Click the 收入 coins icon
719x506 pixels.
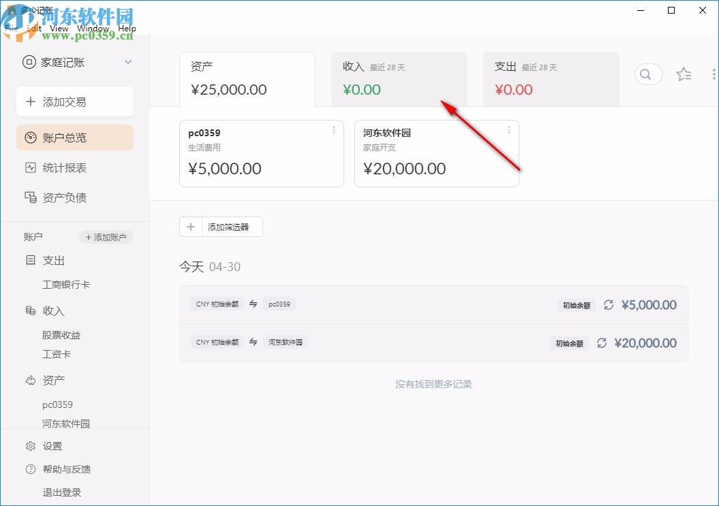pos(30,311)
